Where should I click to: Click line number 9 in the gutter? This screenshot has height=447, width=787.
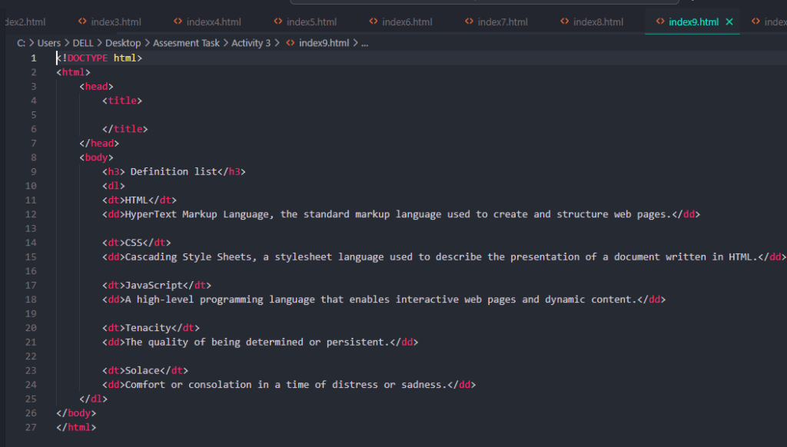click(33, 171)
